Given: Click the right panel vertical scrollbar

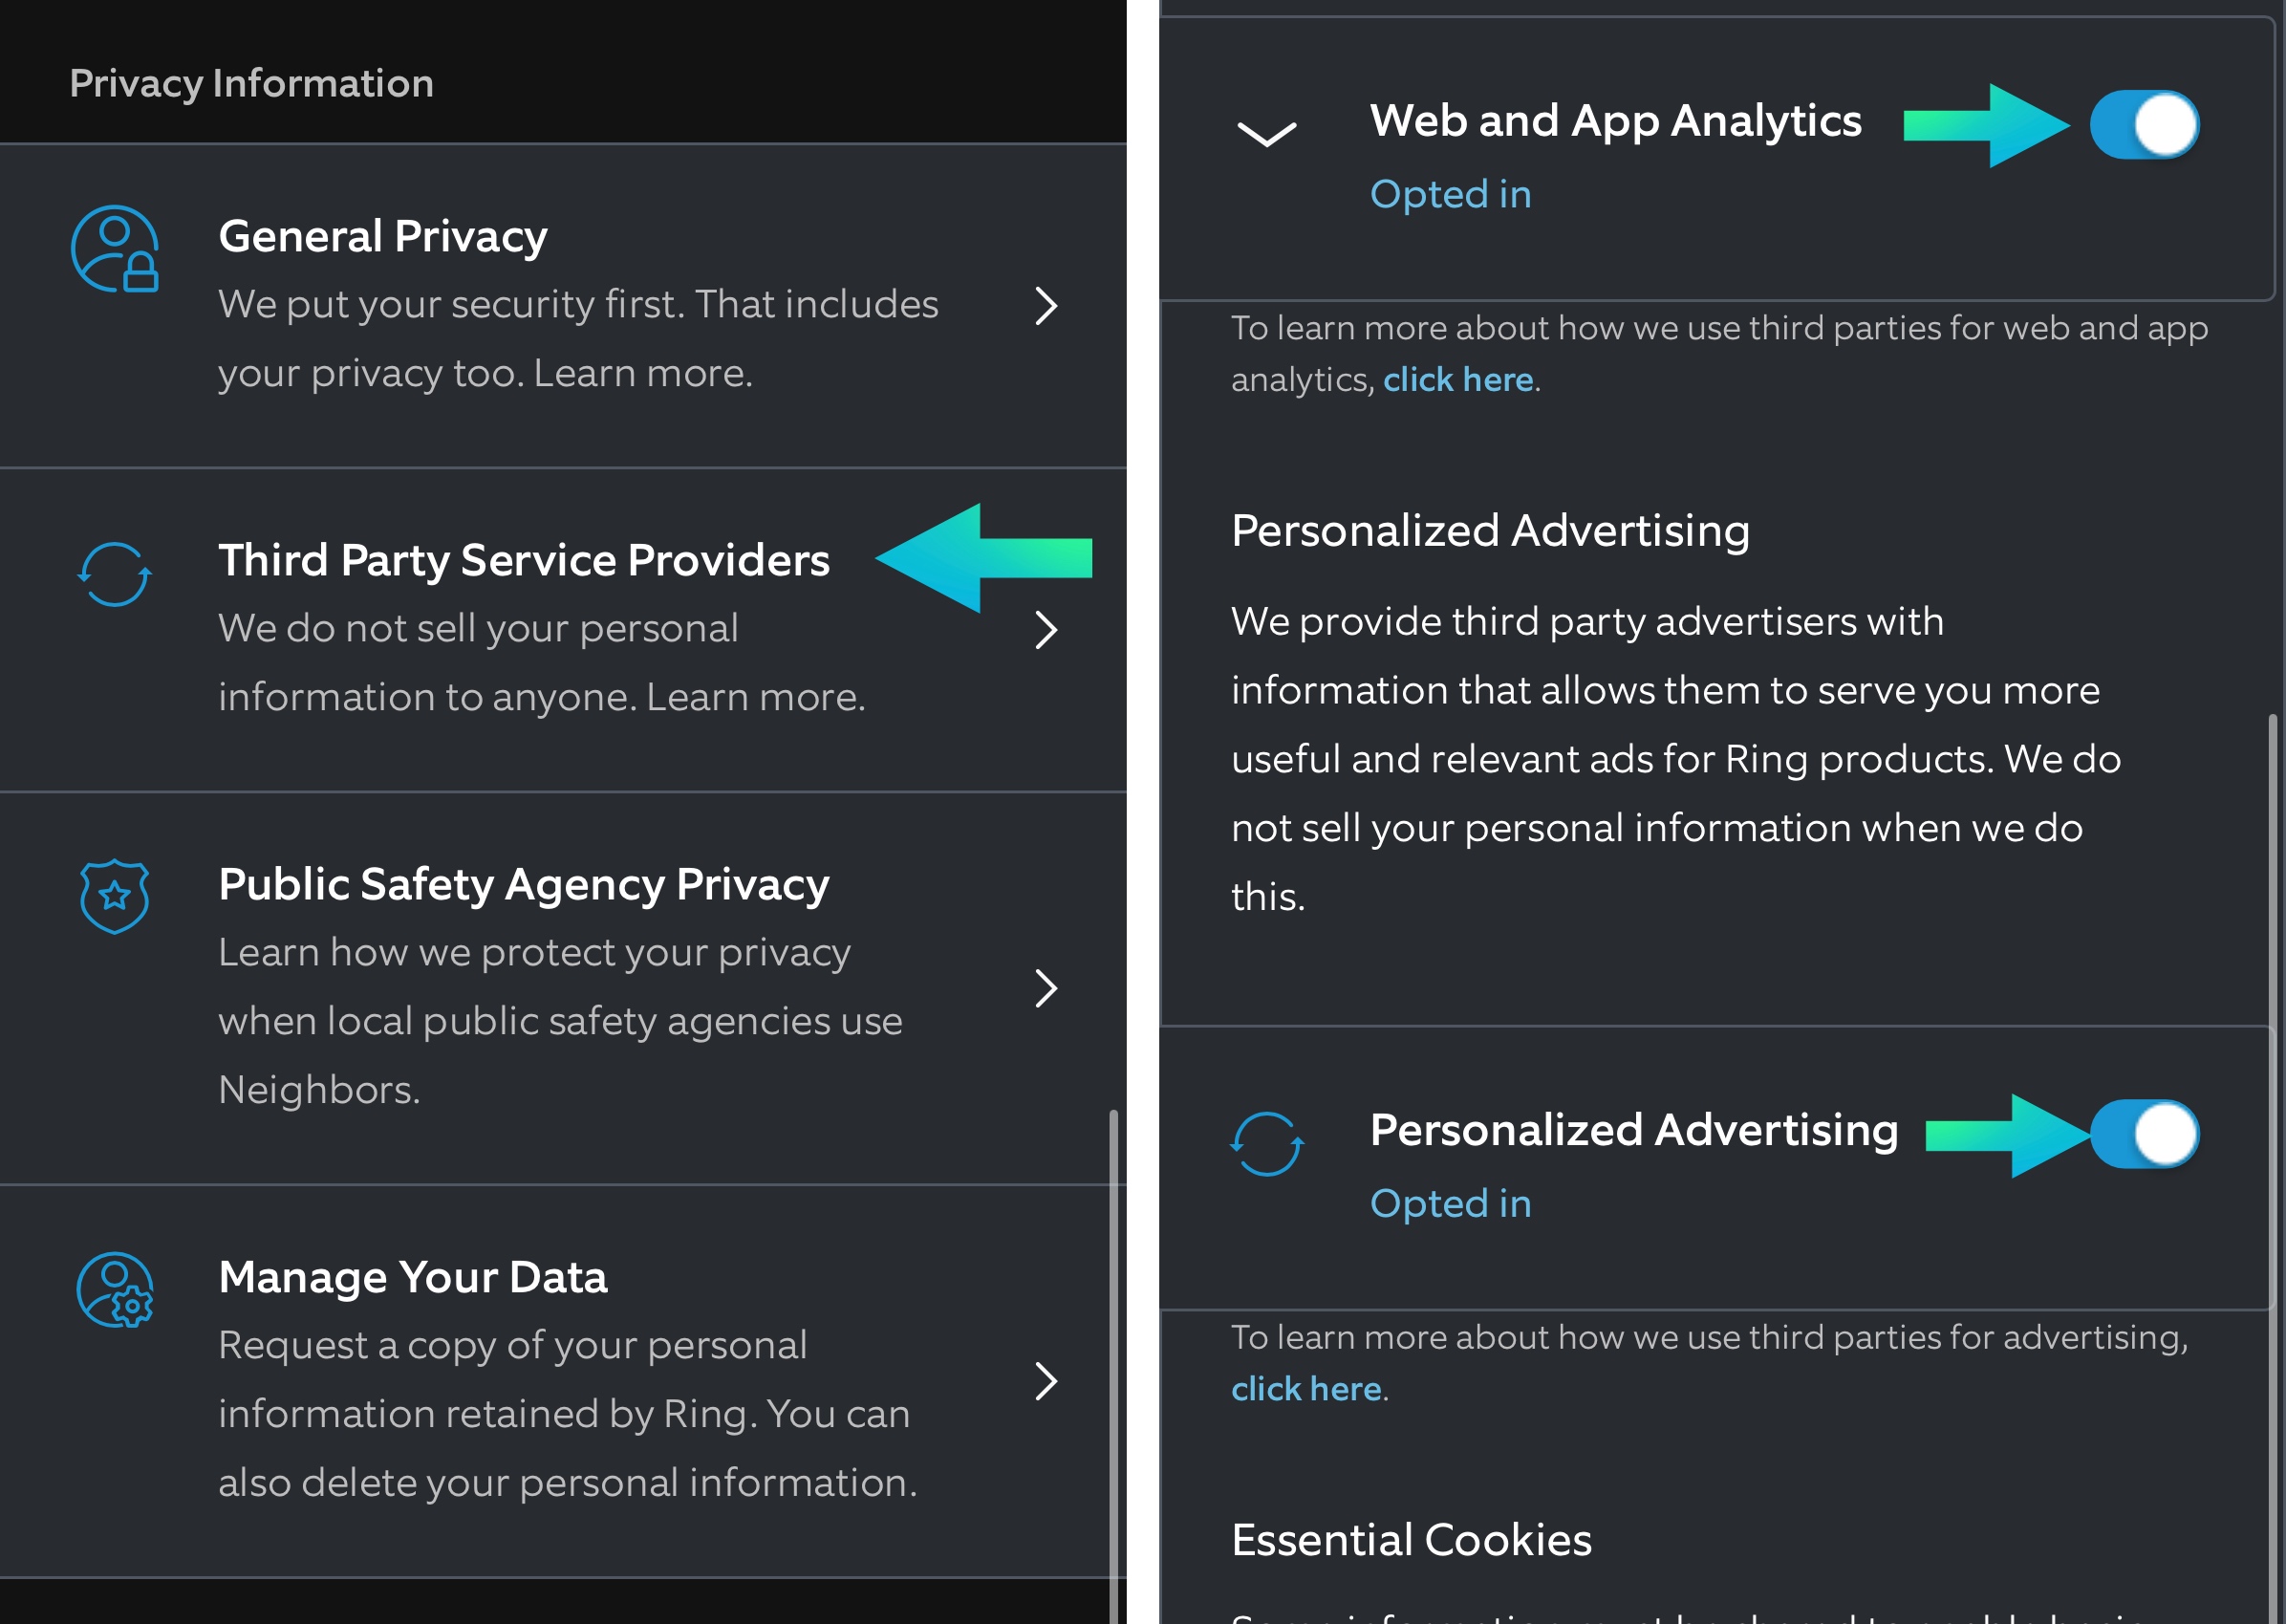Looking at the screenshot, I should (2272, 1100).
